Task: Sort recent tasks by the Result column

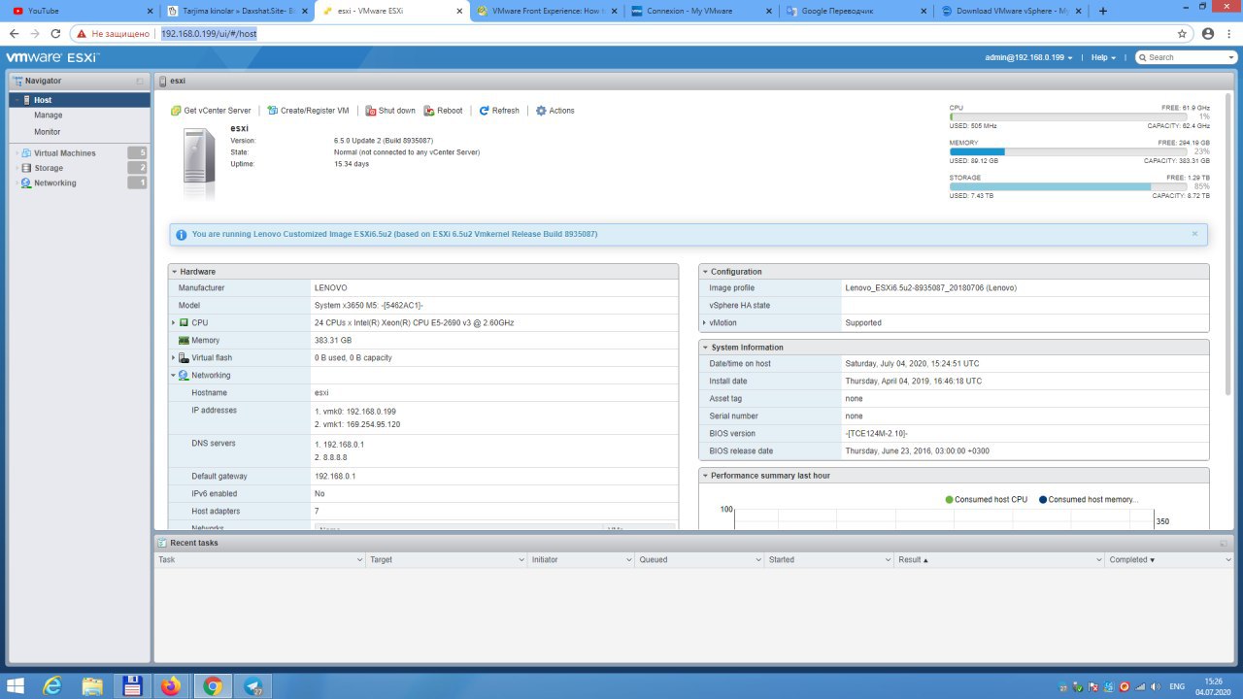Action: pos(999,560)
